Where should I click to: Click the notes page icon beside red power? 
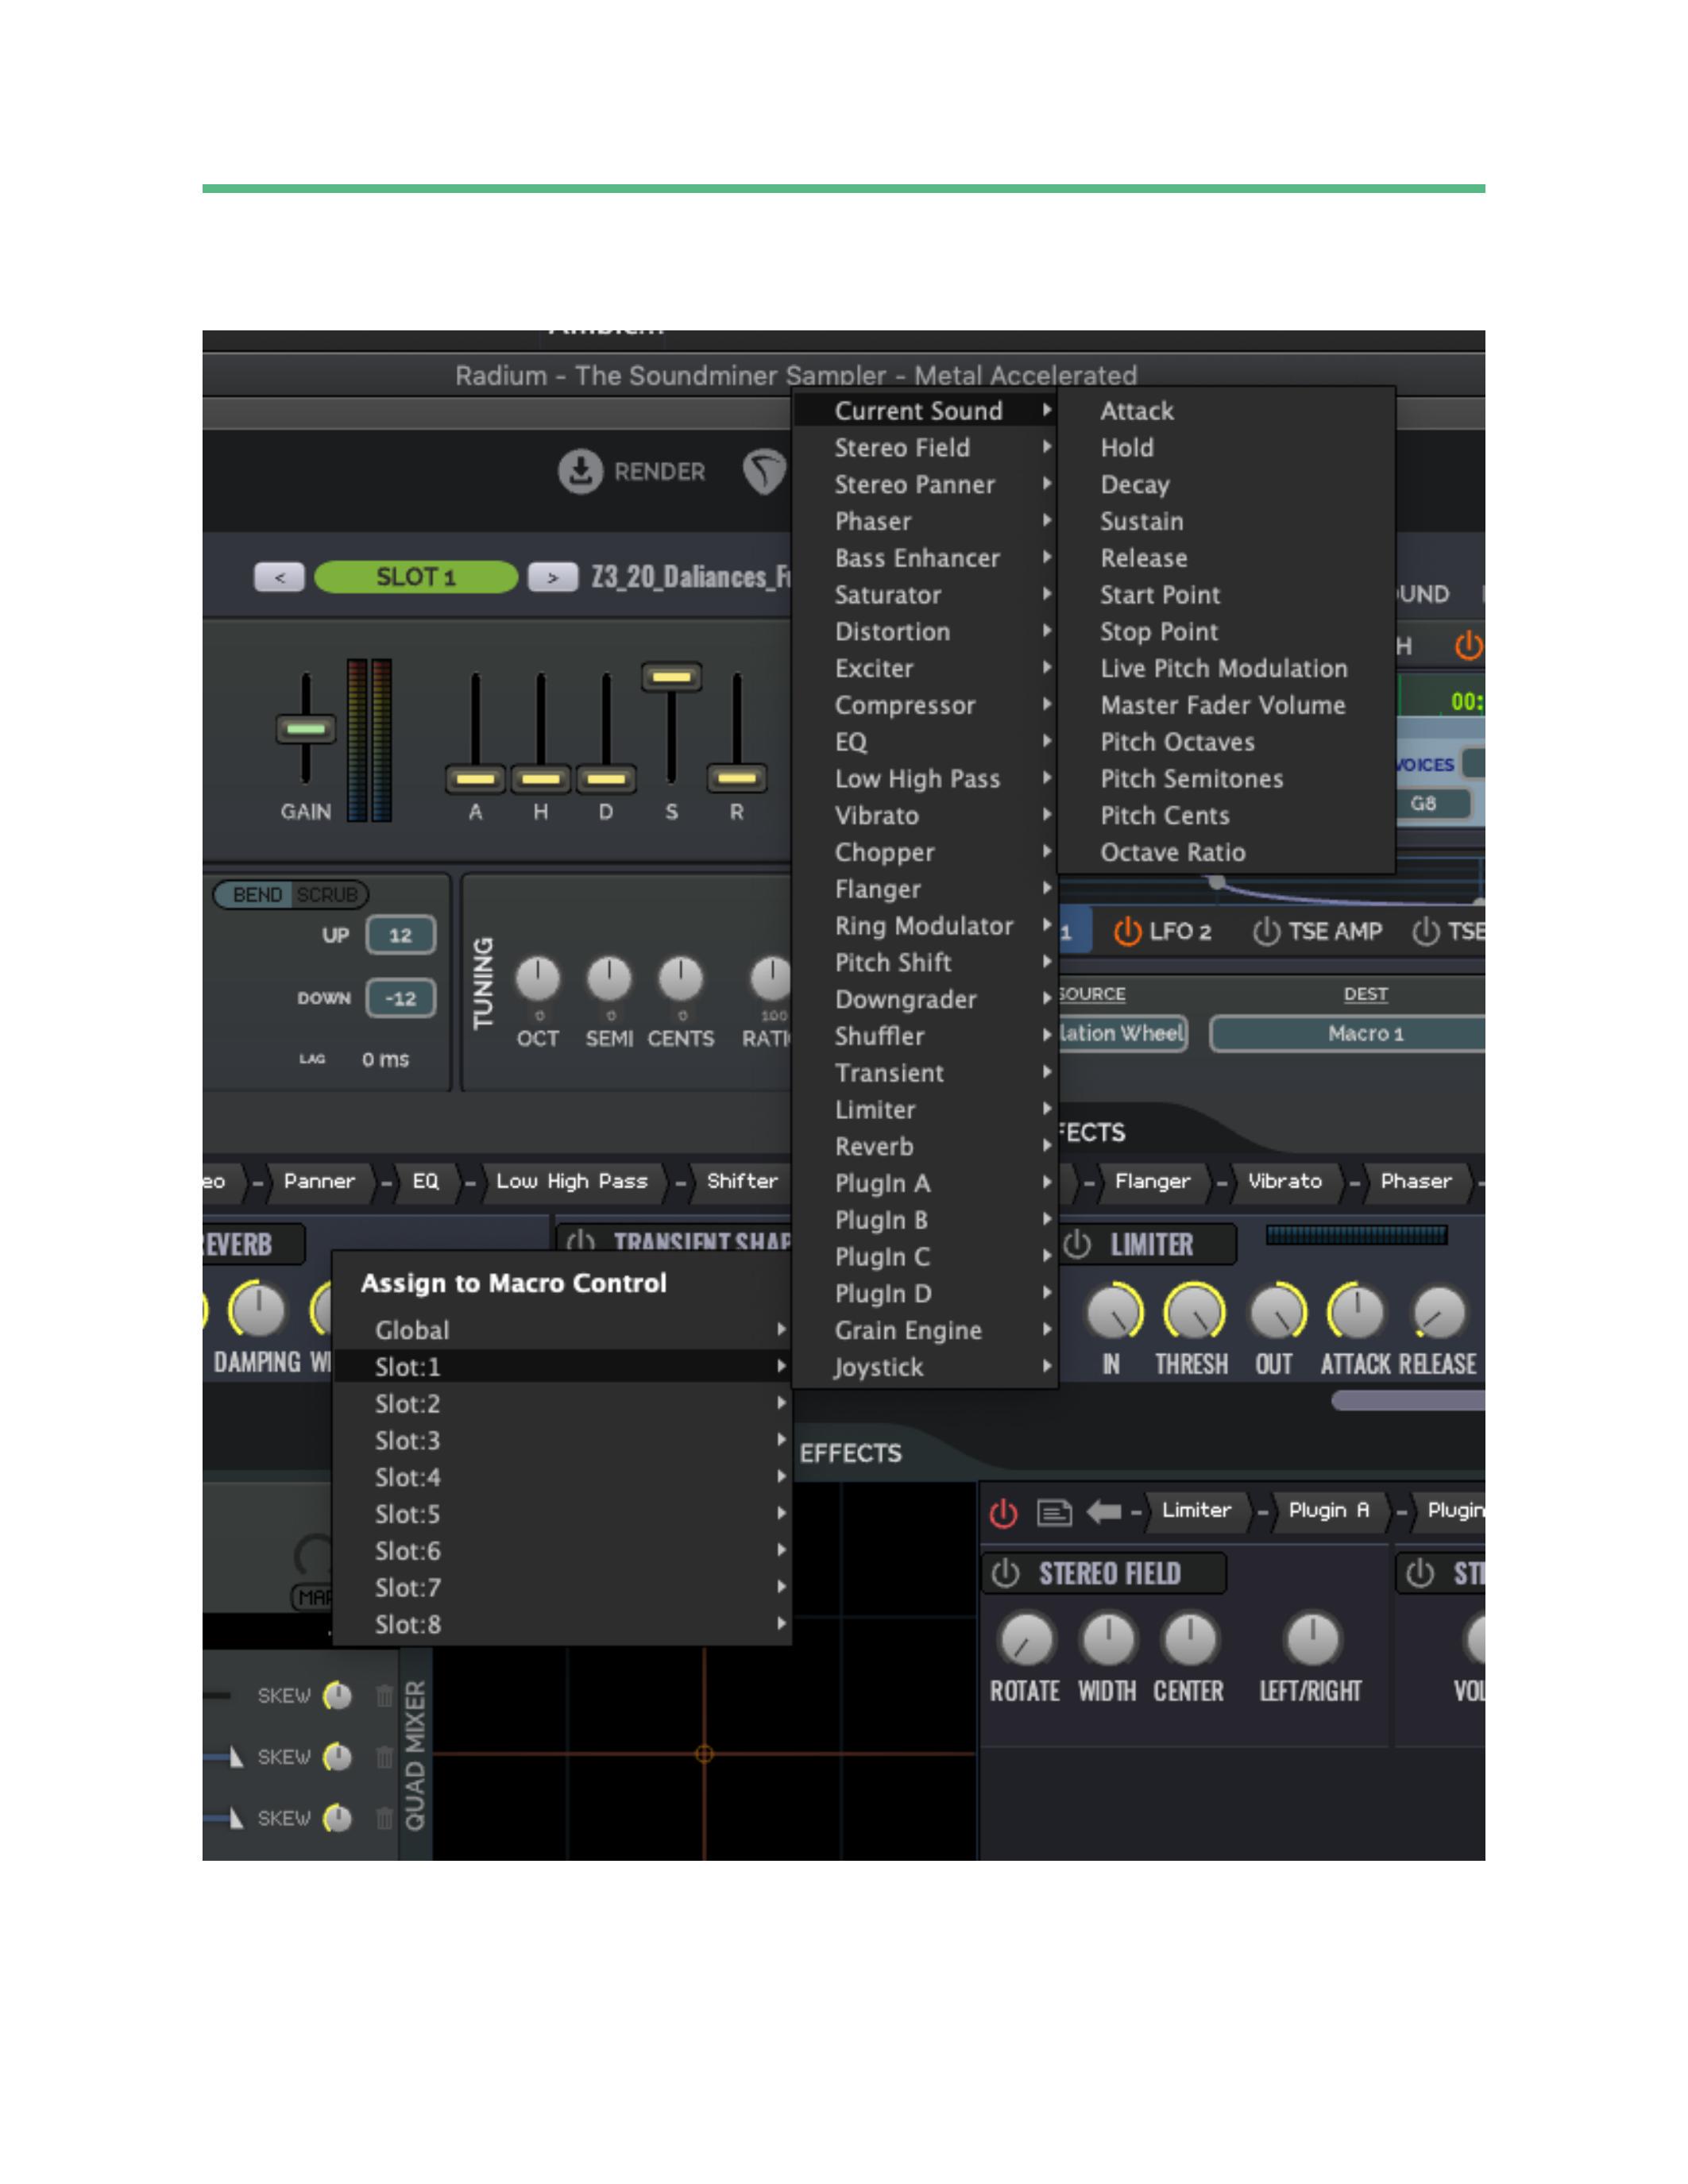1053,1512
